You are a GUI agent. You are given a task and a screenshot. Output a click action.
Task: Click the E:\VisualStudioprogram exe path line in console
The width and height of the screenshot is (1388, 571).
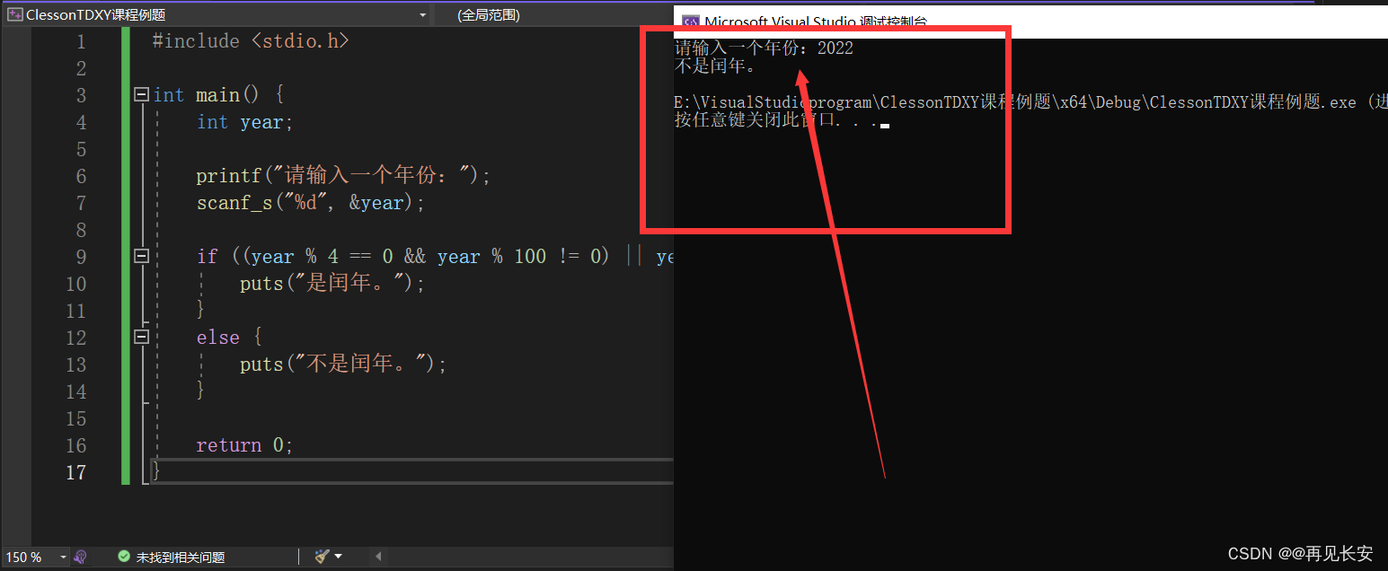pyautogui.click(x=1030, y=102)
